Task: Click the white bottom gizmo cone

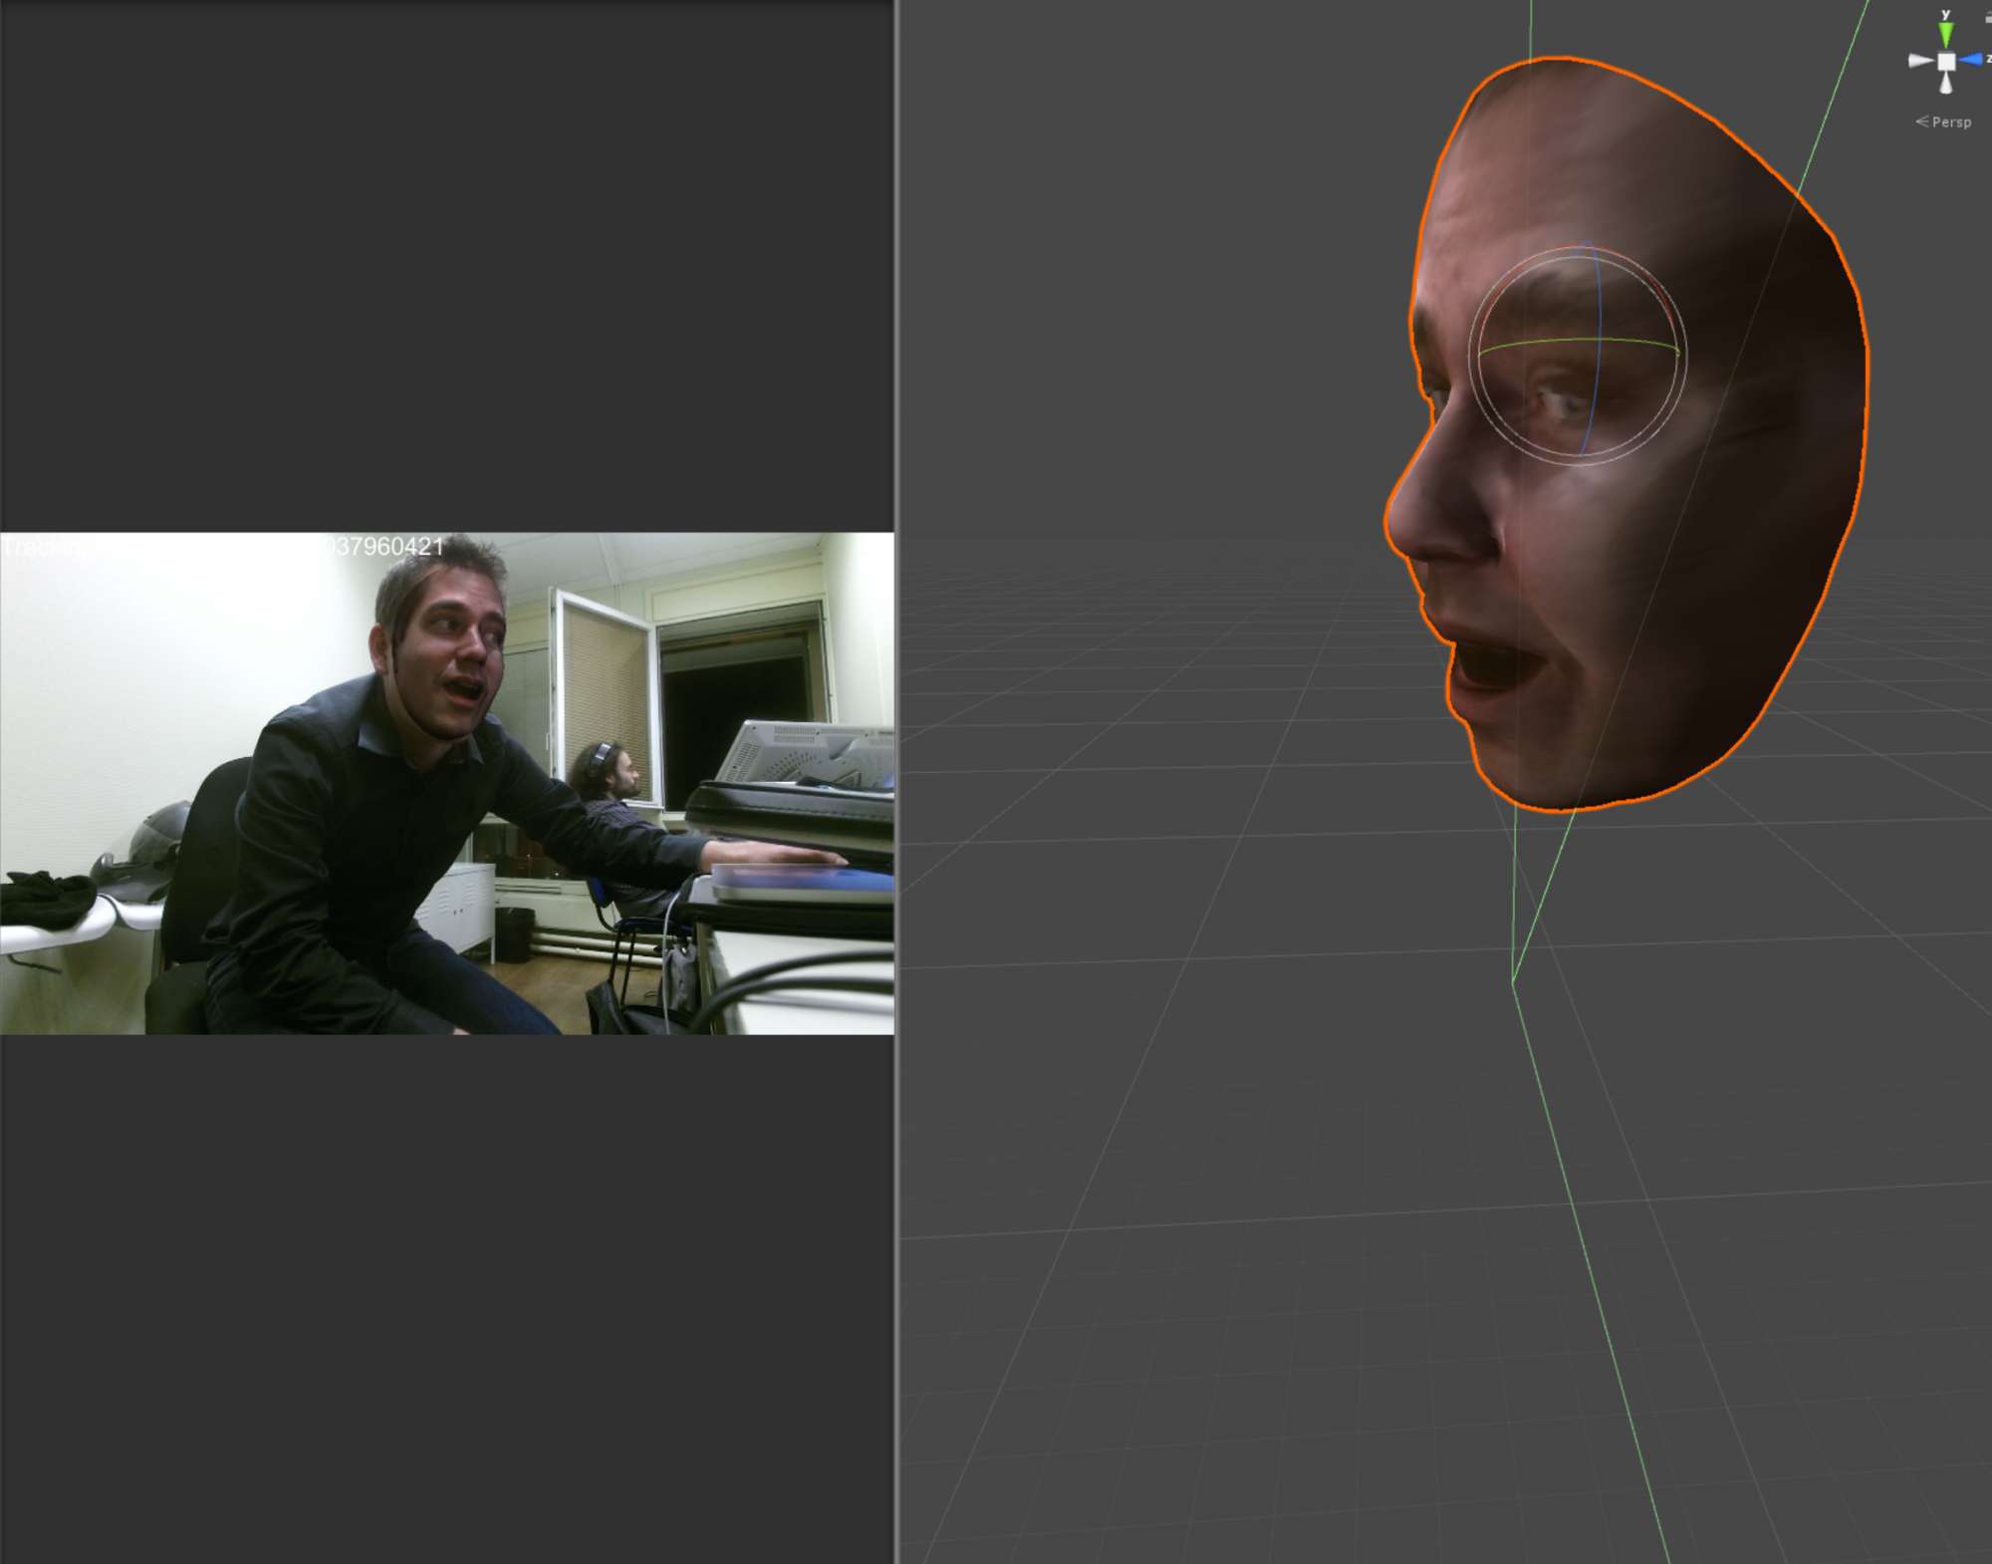Action: tap(1945, 84)
